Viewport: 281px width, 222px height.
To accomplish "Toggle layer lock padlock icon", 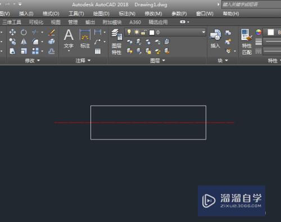I will [144, 33].
